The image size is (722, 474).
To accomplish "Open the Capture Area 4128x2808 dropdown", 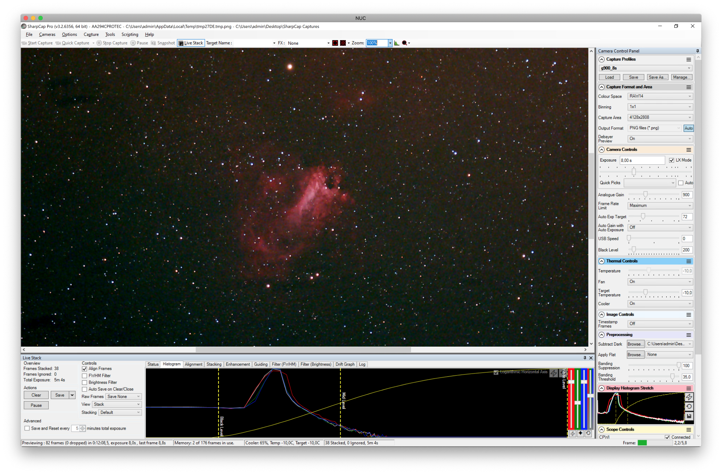I will tap(660, 118).
